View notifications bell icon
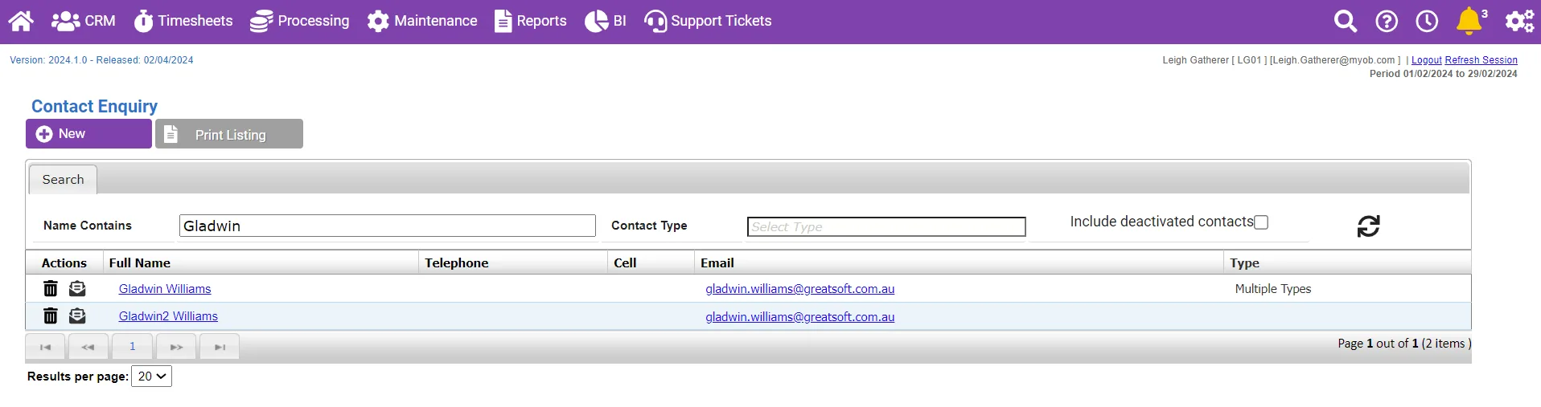 click(1469, 21)
